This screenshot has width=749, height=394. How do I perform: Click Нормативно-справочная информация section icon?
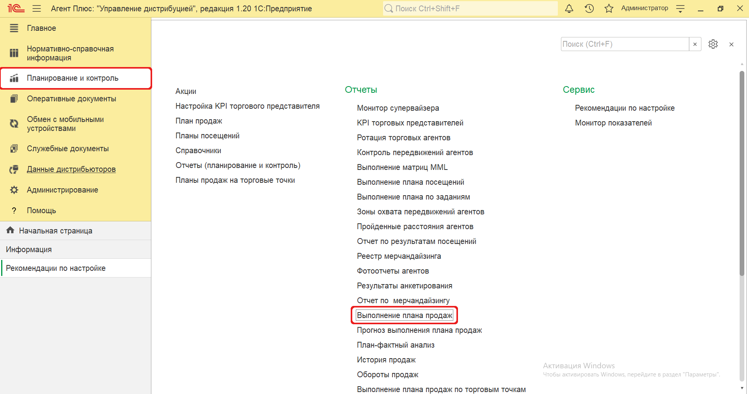(14, 53)
